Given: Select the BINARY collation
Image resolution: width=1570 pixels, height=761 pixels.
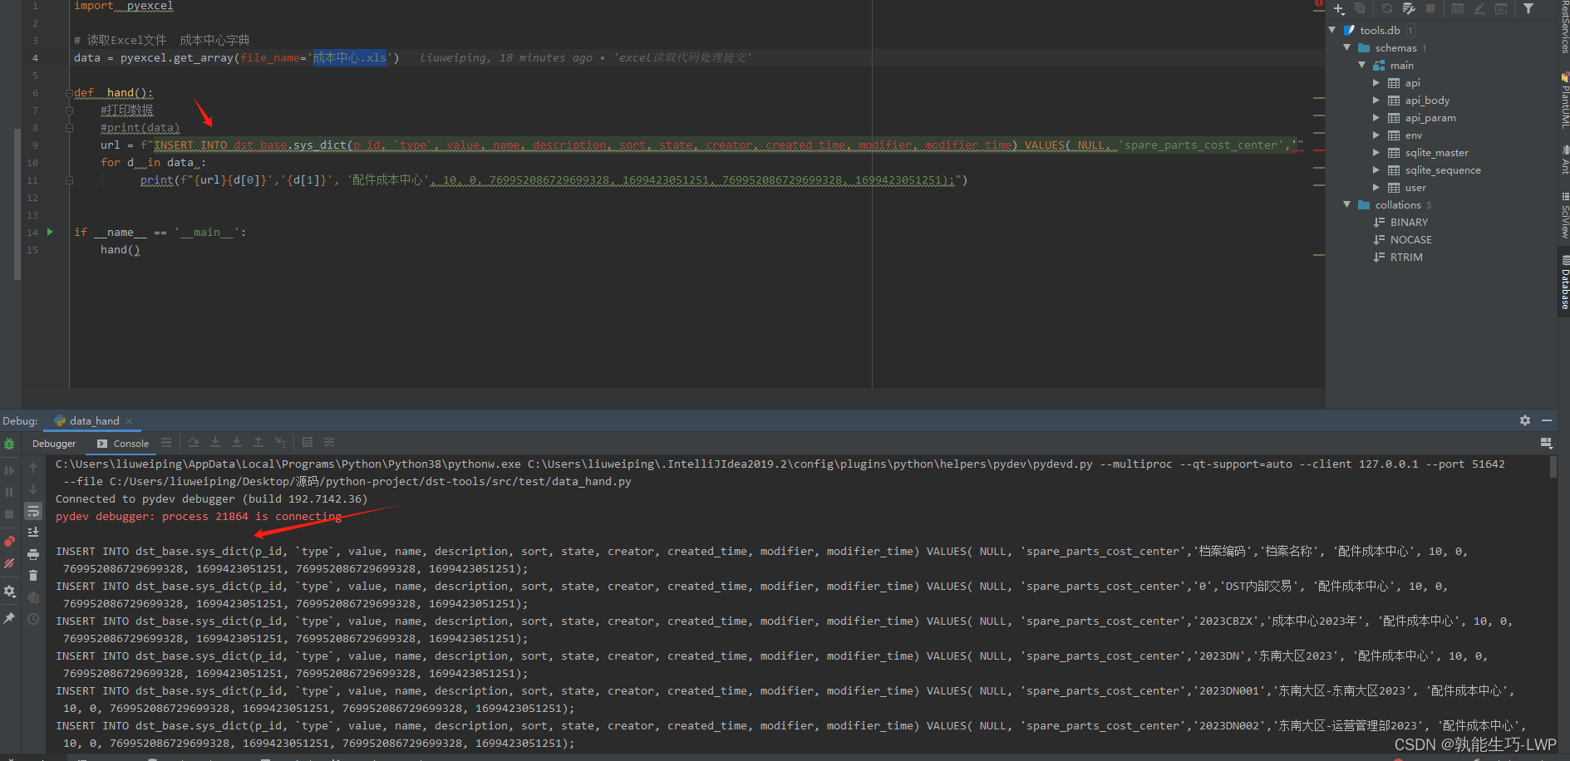Looking at the screenshot, I should pyautogui.click(x=1400, y=222).
